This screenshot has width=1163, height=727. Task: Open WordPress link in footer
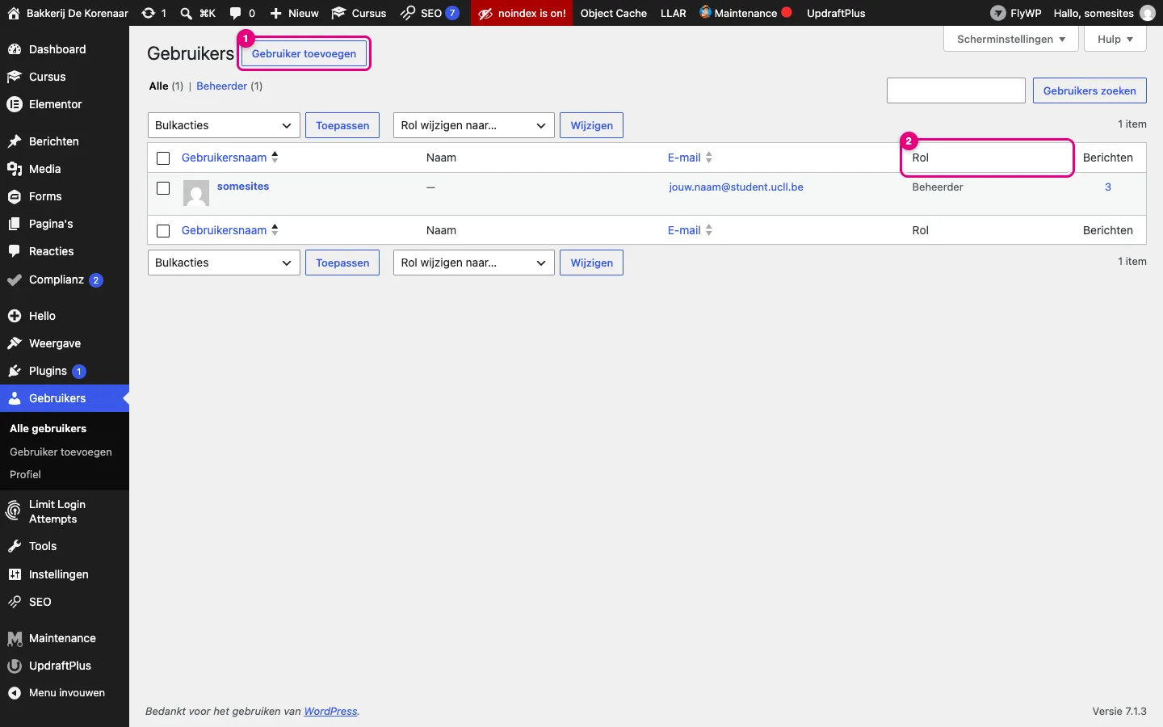(330, 711)
